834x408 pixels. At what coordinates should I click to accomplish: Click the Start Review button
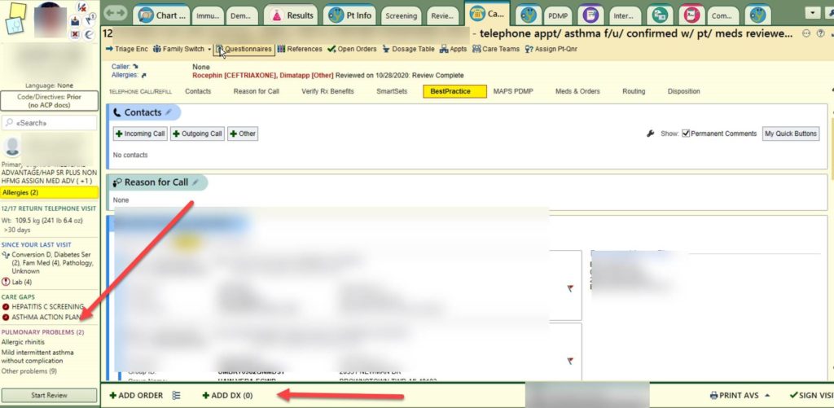pyautogui.click(x=50, y=395)
